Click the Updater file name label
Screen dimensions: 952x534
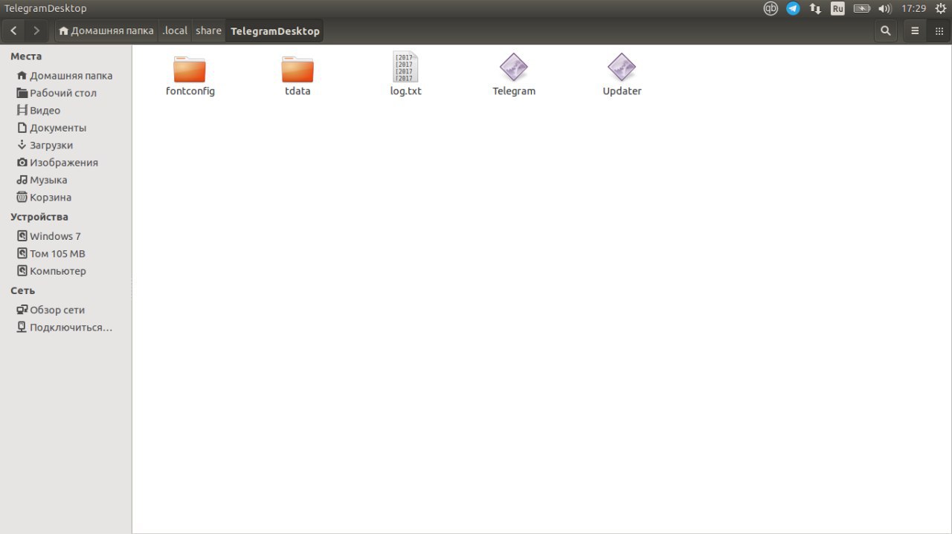pos(622,91)
